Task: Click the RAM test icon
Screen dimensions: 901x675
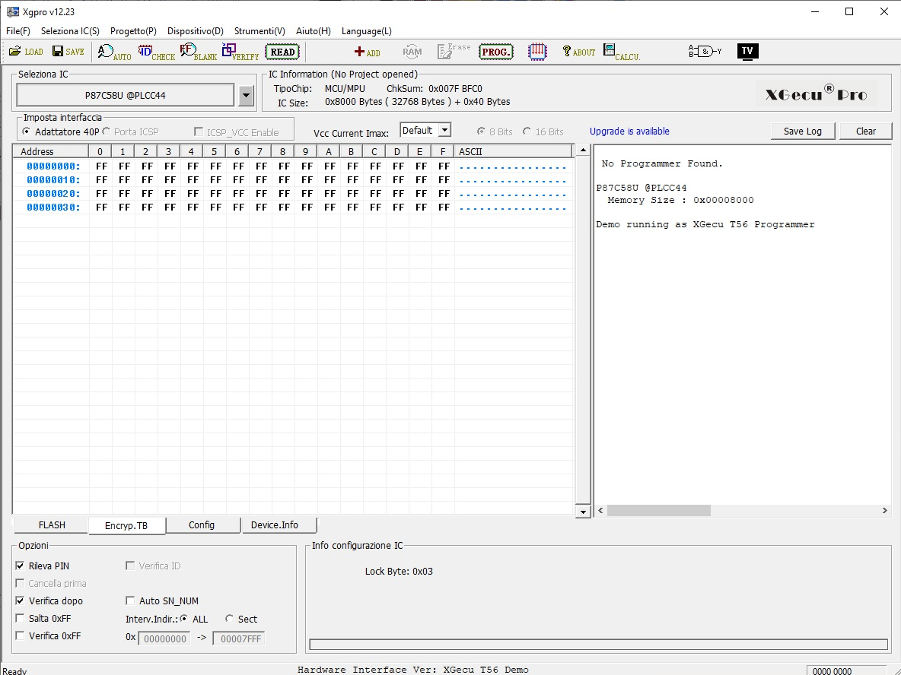Action: coord(412,52)
